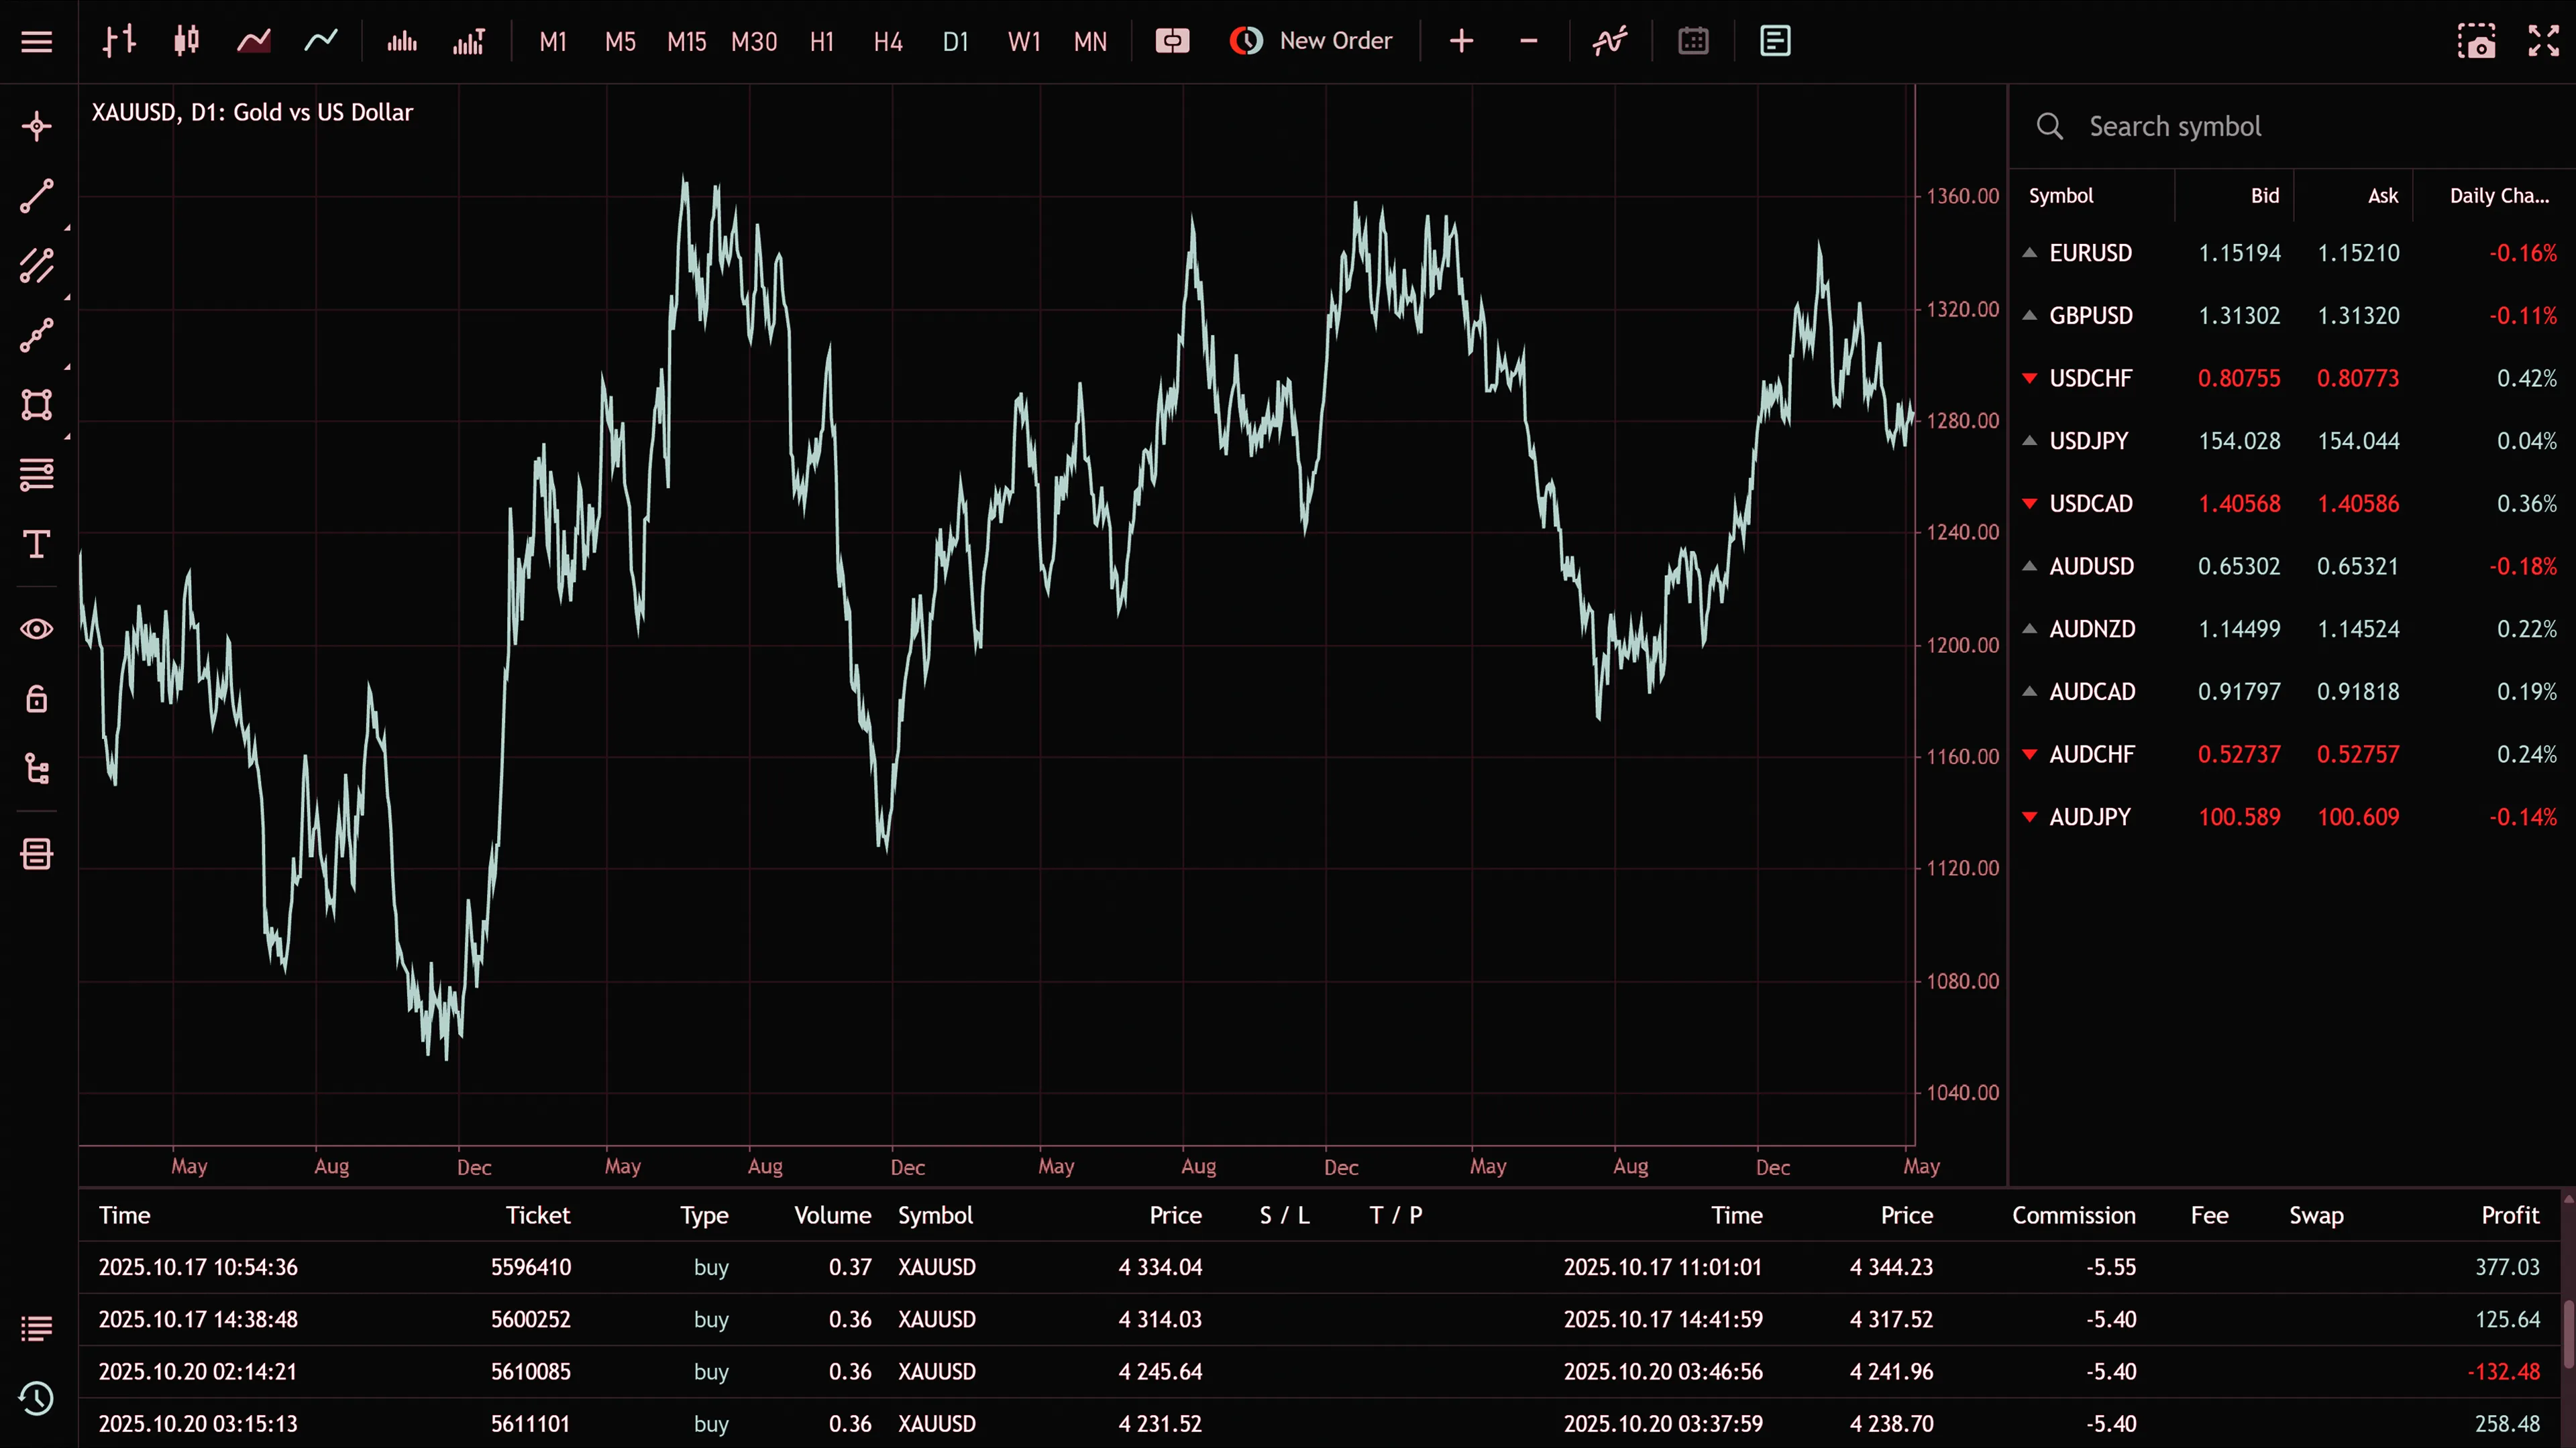Switch chart to OHLC bars display
The image size is (2576, 1448).
[x=119, y=41]
